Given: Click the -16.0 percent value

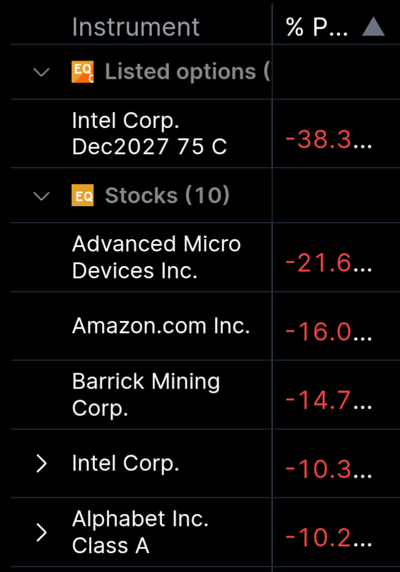Looking at the screenshot, I should [x=328, y=332].
